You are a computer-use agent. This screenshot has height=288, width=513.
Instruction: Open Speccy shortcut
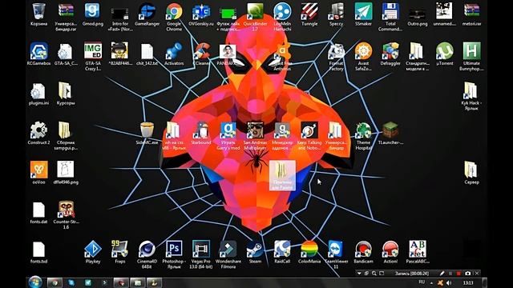[x=337, y=14]
